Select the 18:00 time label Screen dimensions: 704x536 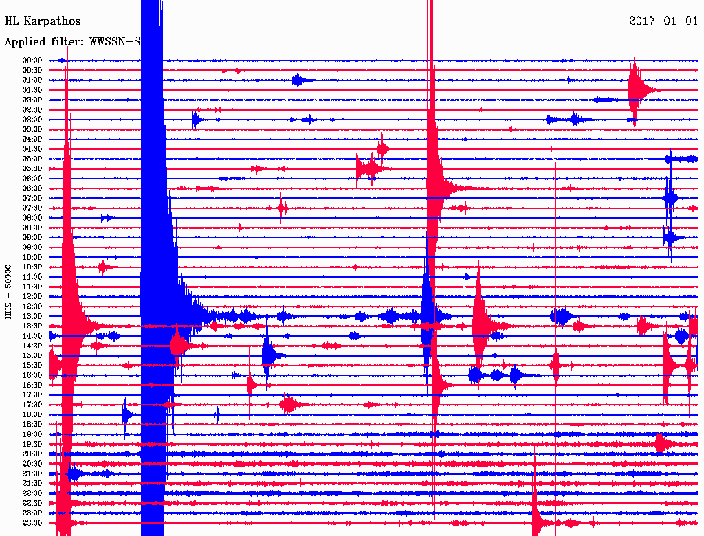click(32, 414)
